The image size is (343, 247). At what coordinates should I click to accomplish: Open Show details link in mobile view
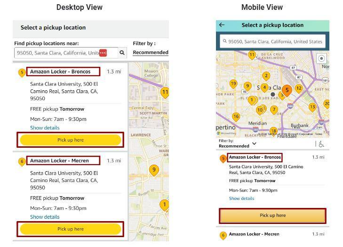[x=241, y=199]
